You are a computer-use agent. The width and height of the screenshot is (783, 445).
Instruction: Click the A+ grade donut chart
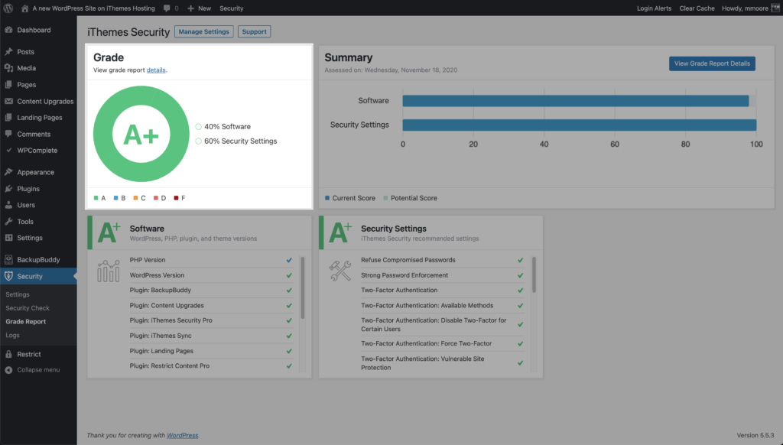click(141, 134)
